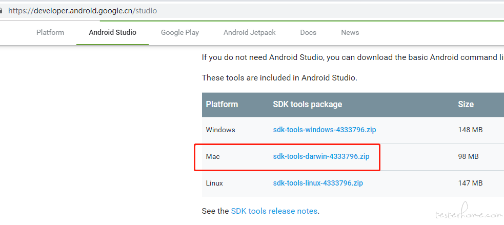Select the Windows platform cell
This screenshot has height=225, width=504.
pos(220,130)
